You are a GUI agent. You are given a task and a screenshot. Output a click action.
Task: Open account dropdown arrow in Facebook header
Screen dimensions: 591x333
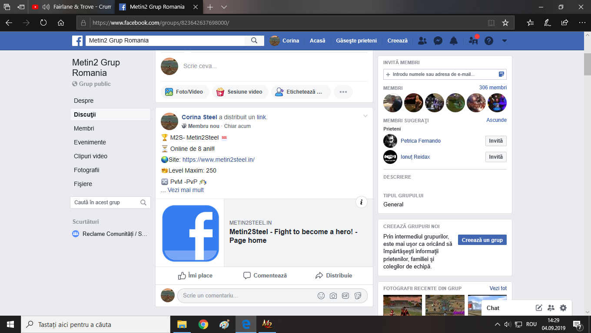pos(505,41)
